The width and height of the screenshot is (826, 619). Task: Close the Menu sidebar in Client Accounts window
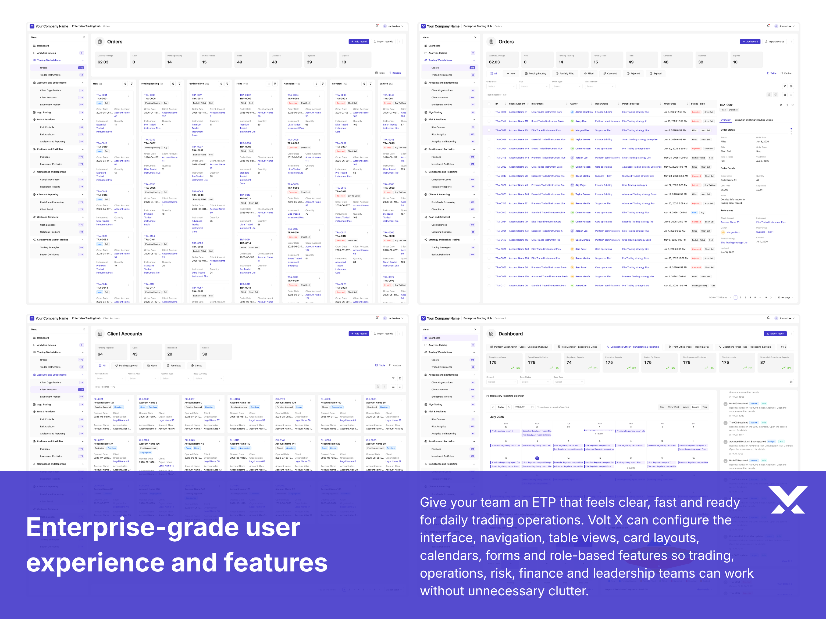[84, 329]
